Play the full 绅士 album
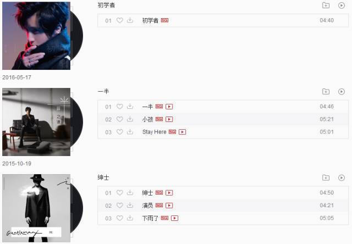This screenshot has width=352, height=244. 342,178
